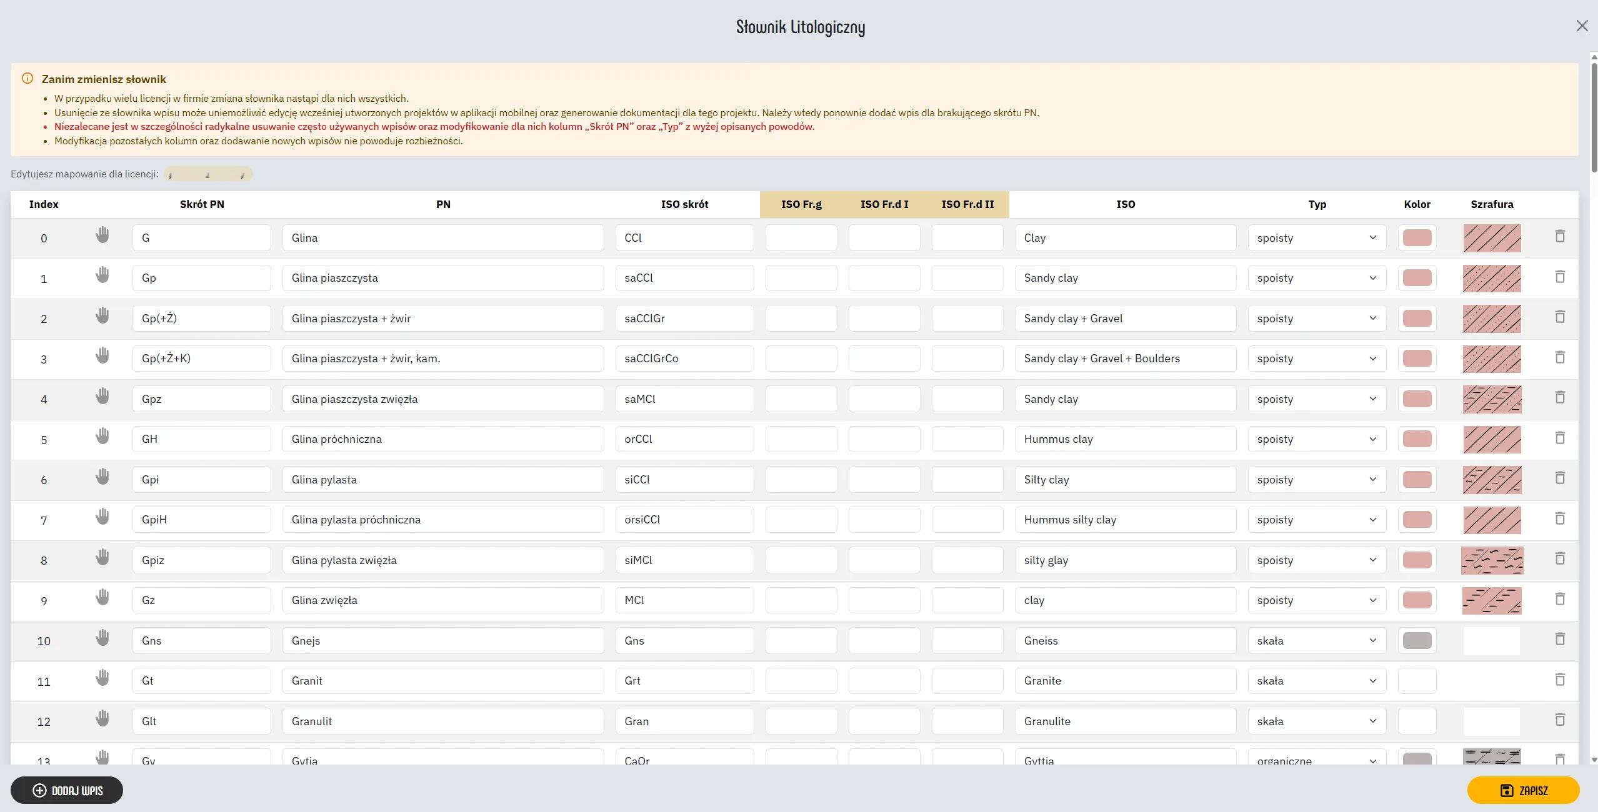Open the Kolor swatch for Glina pylasta zwięzła
Image resolution: width=1598 pixels, height=812 pixels.
point(1417,560)
